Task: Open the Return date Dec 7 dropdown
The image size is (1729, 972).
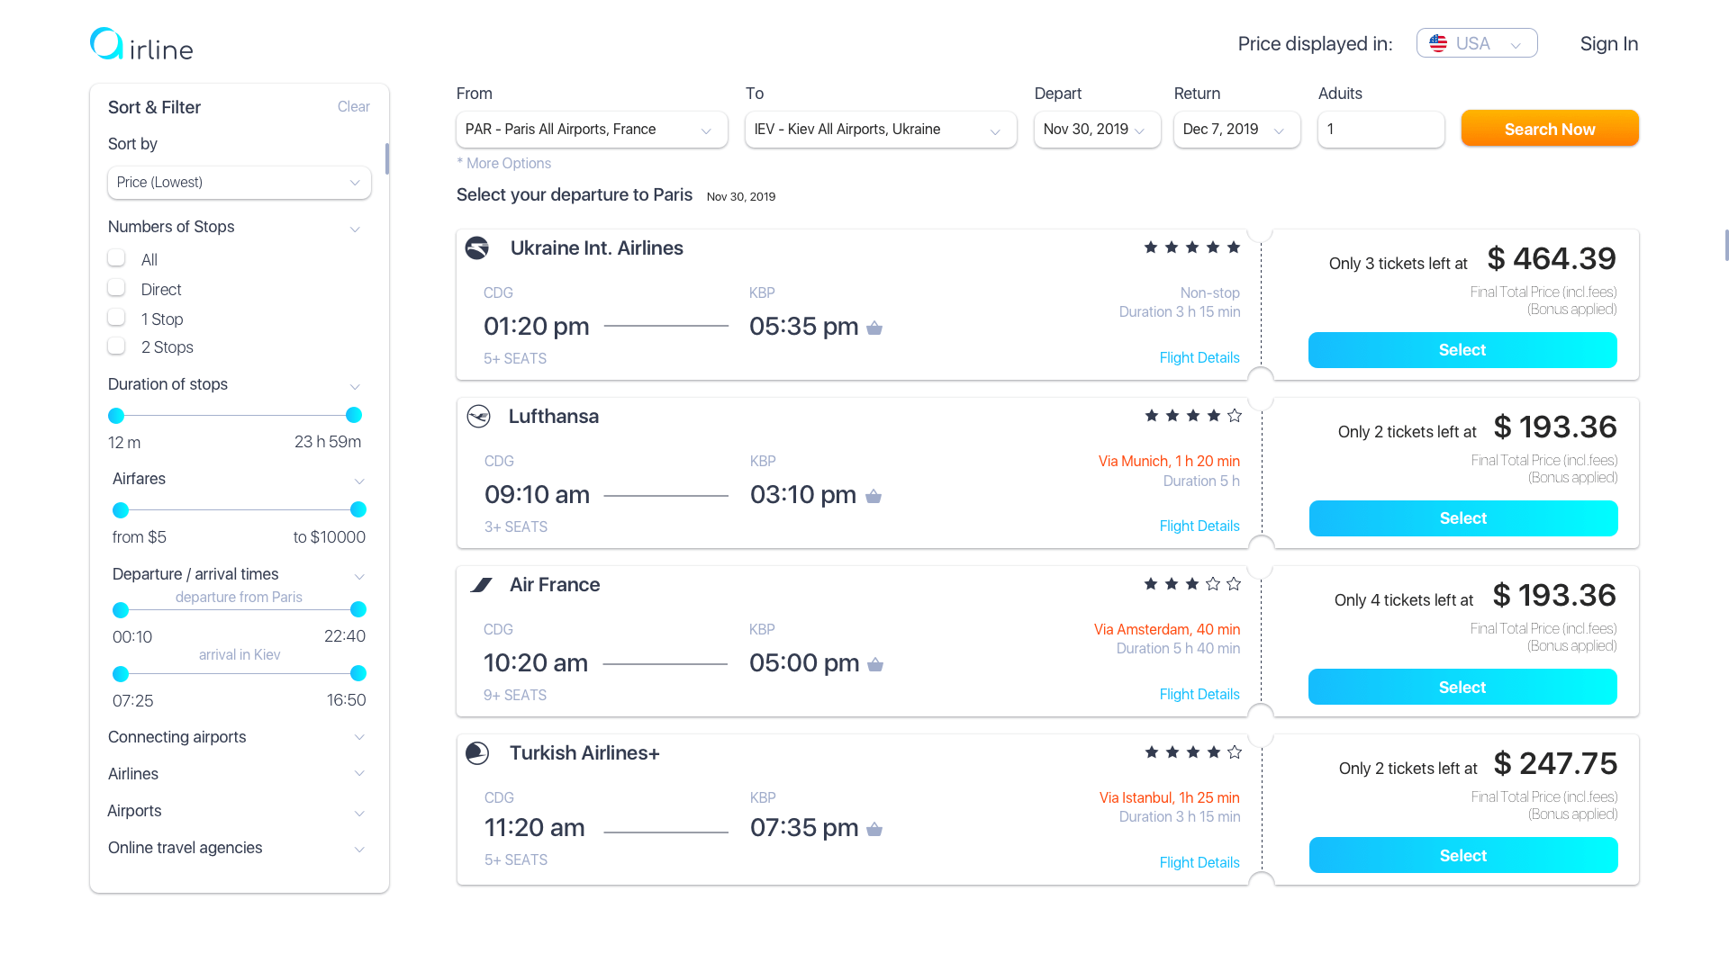Action: coord(1236,130)
